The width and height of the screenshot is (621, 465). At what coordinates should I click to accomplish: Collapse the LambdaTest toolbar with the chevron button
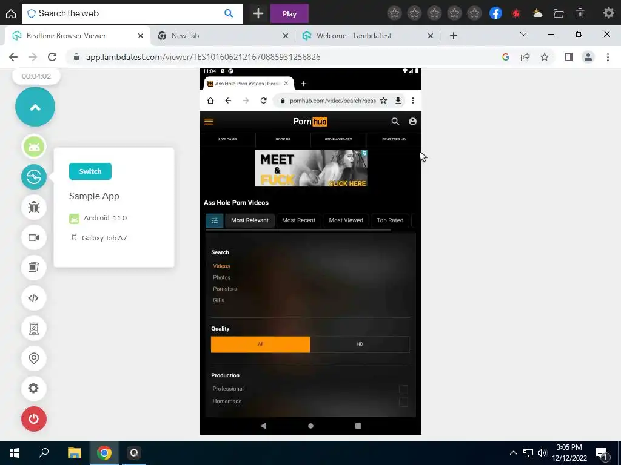(35, 107)
